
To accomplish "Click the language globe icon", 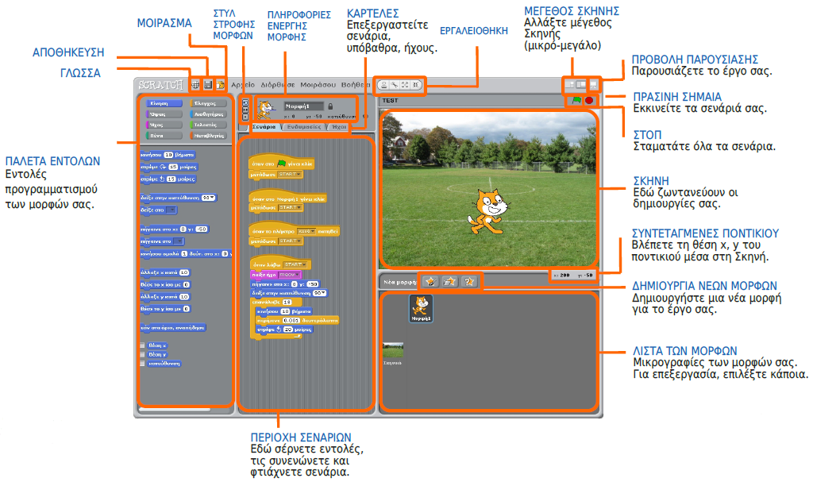I will click(195, 85).
